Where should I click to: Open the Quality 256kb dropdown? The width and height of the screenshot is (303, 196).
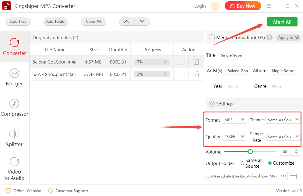[x=234, y=137]
